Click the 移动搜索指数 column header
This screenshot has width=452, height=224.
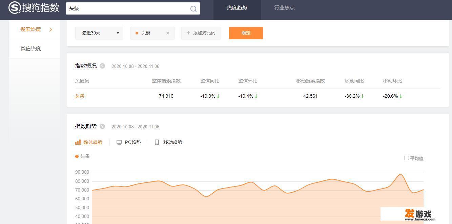[310, 81]
